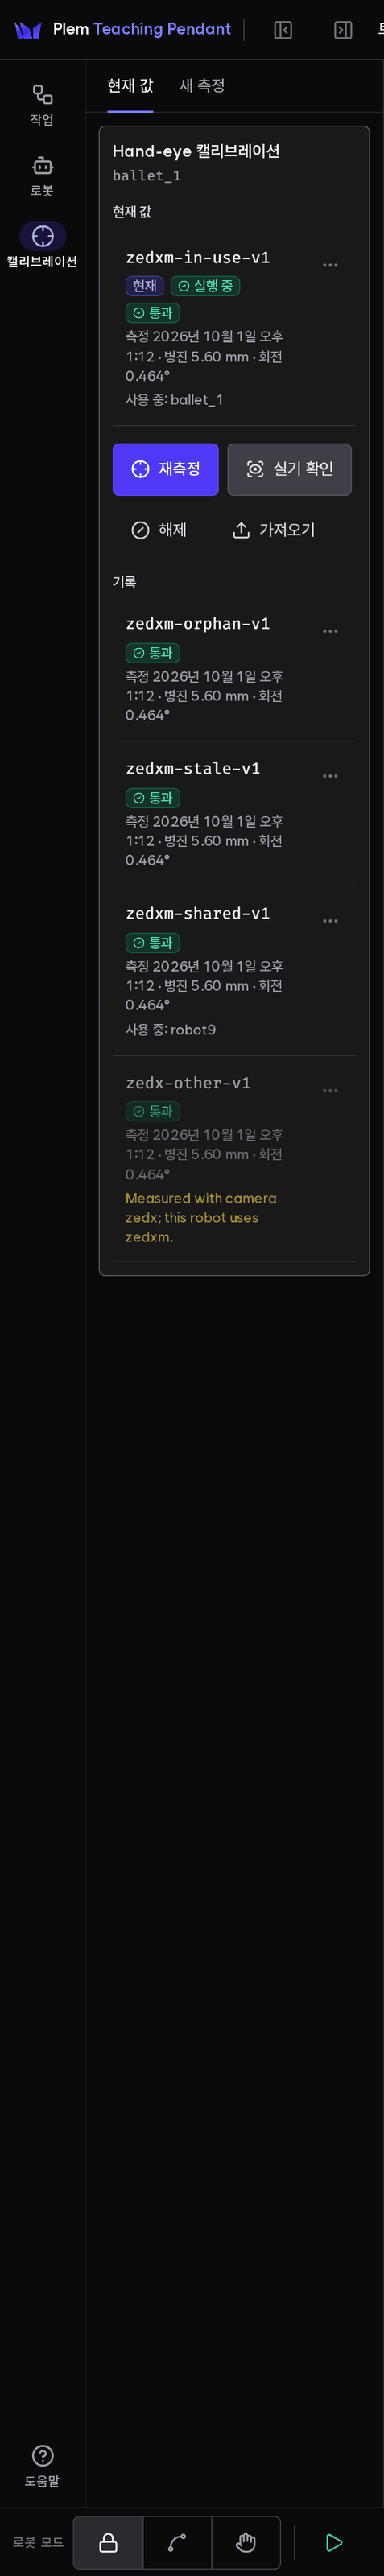Open more options for zedxm-shared-v1
Screen dimensions: 384x2576
[330, 921]
